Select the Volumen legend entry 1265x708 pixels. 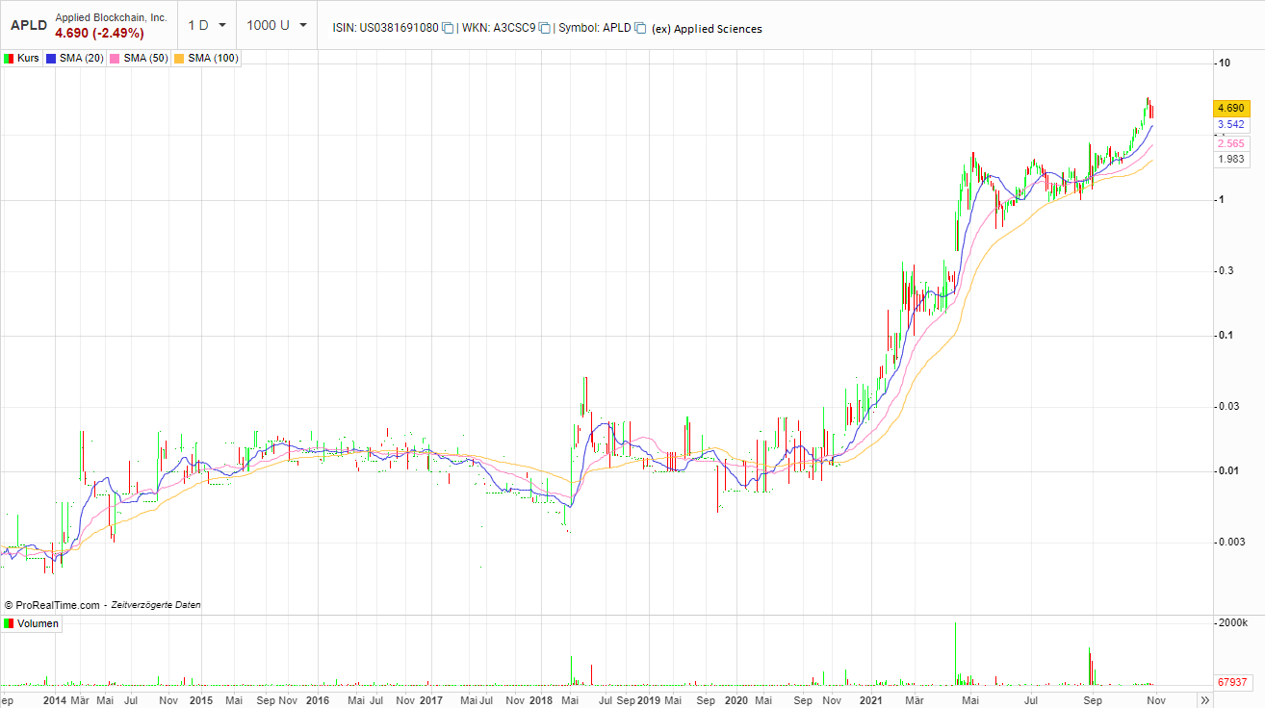pos(33,623)
